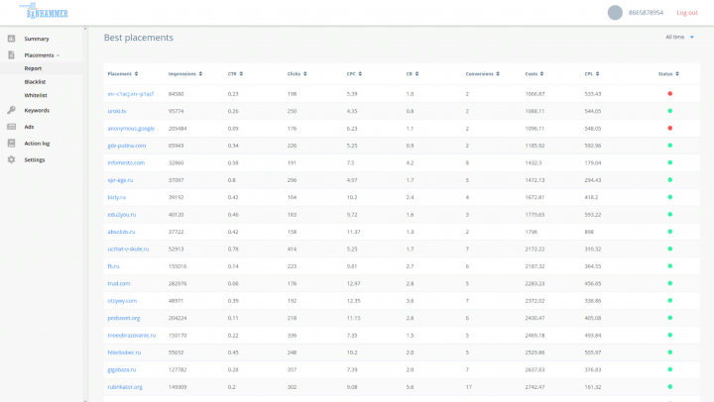The height and width of the screenshot is (402, 714).
Task: Click clicks value 414
Action: [x=292, y=250]
